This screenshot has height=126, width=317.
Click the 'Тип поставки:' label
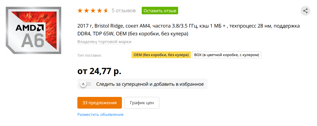[x=89, y=55]
